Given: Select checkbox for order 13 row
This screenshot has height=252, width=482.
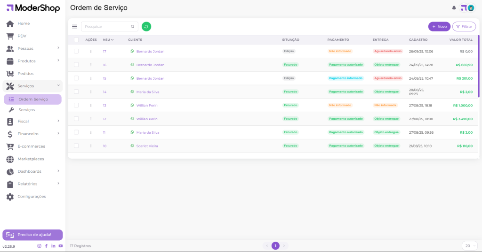Looking at the screenshot, I should 76,106.
